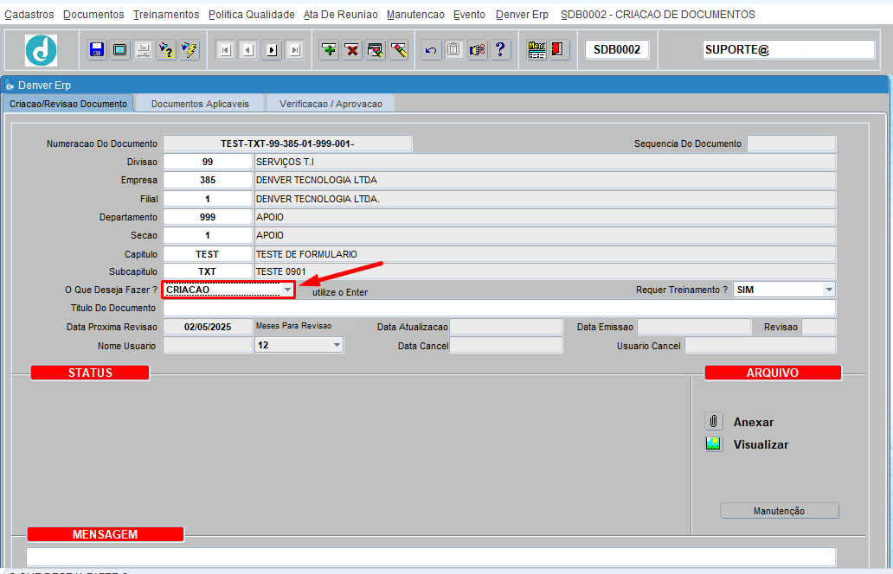Open the Politica Qualidade menu
Viewport: 893px width, 574px height.
click(252, 14)
